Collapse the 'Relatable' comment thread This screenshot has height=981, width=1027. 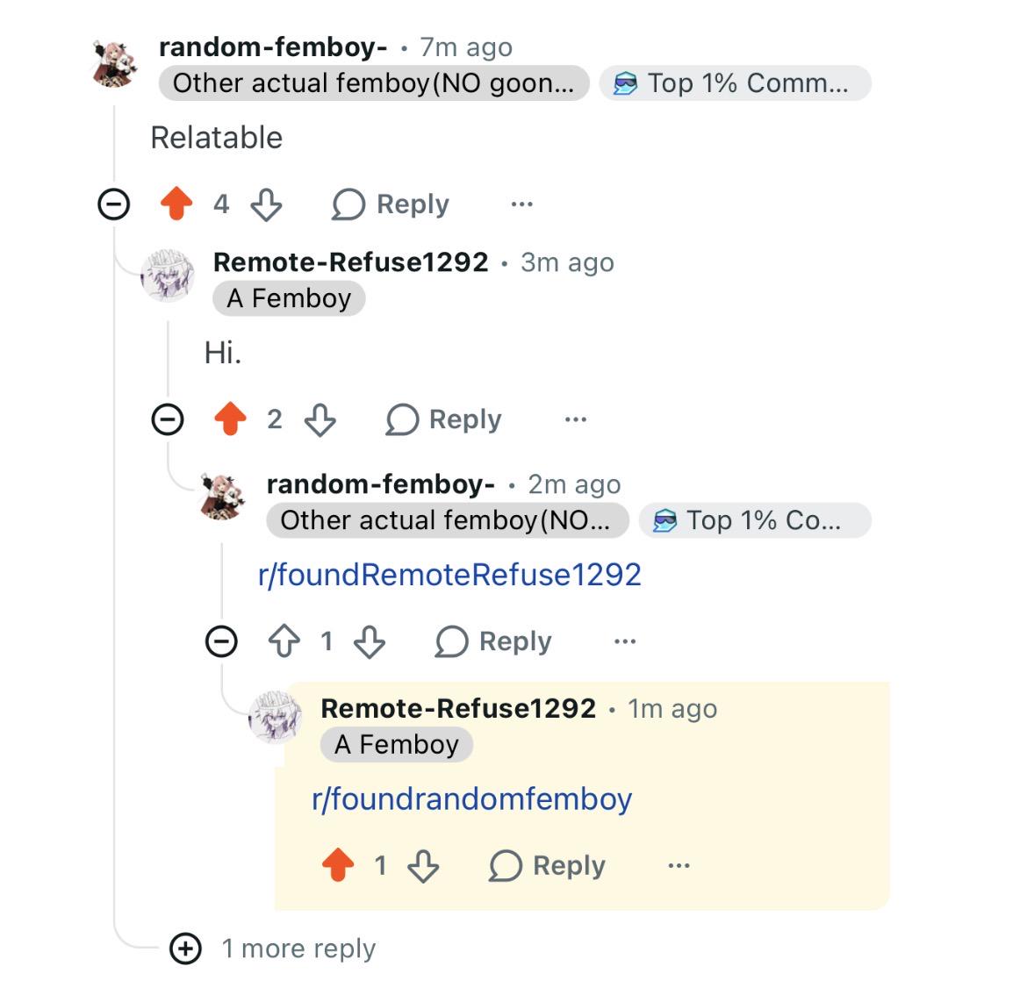pyautogui.click(x=114, y=204)
